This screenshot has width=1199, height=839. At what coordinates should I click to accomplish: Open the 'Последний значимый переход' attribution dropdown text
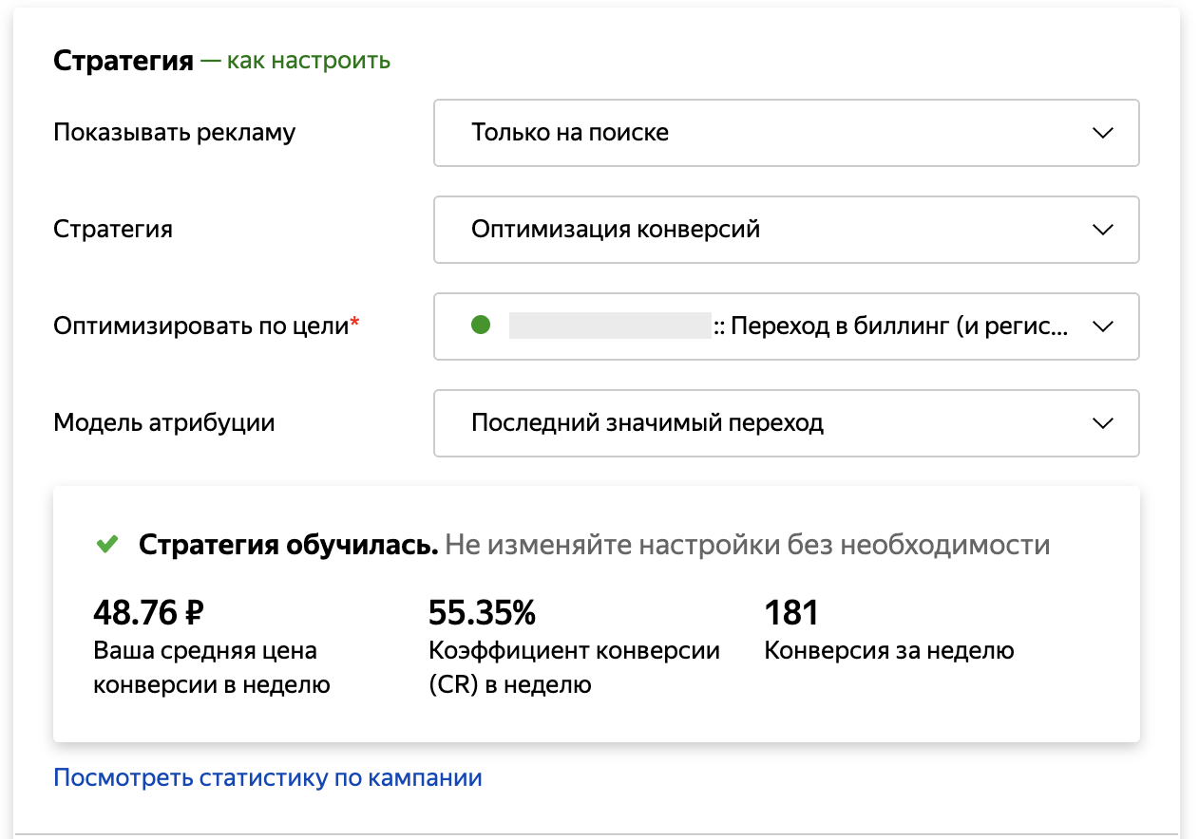pos(647,423)
